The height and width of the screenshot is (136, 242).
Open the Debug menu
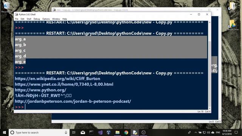tap(37, 19)
